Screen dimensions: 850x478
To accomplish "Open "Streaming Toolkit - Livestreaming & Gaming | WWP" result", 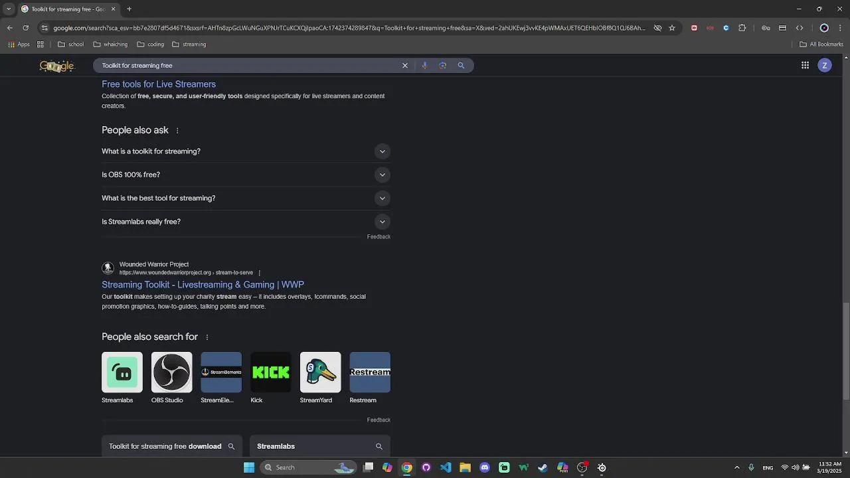I will pyautogui.click(x=203, y=285).
